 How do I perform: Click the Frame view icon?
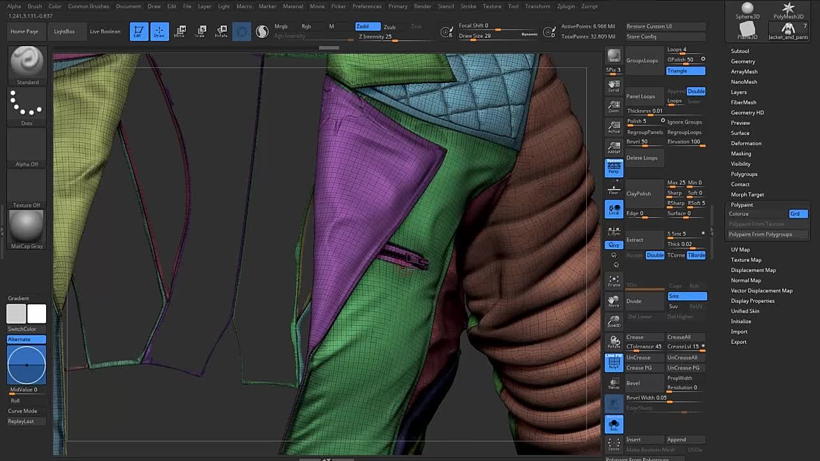(x=614, y=280)
